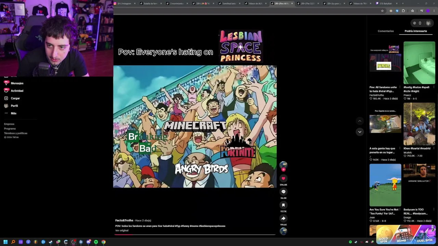Screen dimensions: 438x246
Task: Open the green room cat video thumbnail
Action: tap(419, 63)
